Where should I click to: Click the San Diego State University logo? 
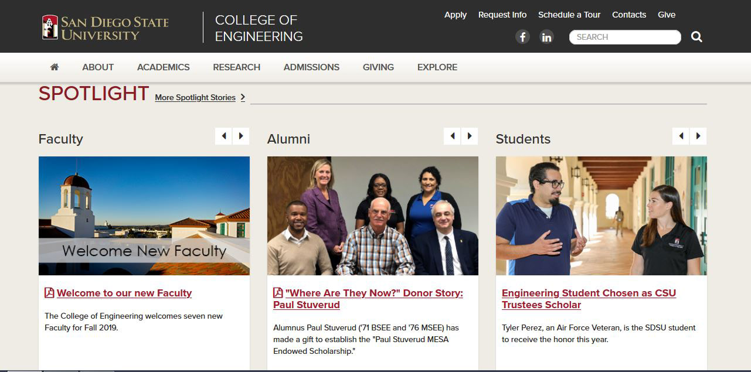[x=106, y=28]
